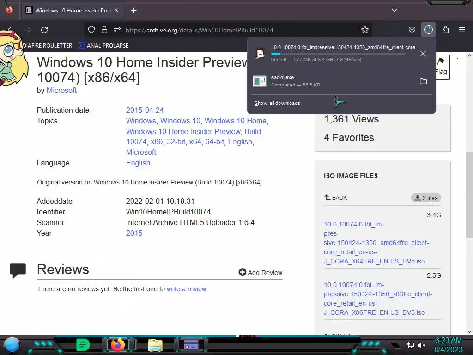Open the tracking protection shield icon
This screenshot has width=473, height=355.
(x=91, y=30)
